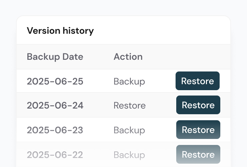Click Restore action text in 2025-06-24 row
The image size is (247, 167).
click(130, 106)
